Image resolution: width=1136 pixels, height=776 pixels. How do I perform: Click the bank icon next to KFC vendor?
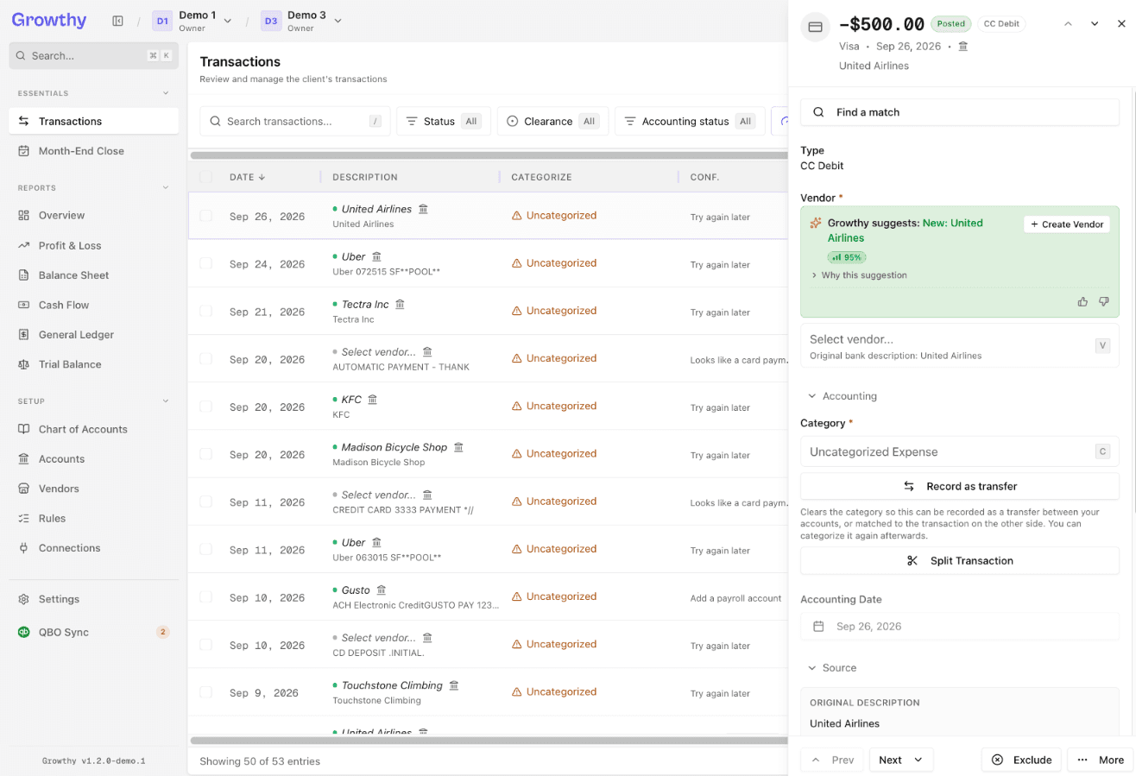373,400
